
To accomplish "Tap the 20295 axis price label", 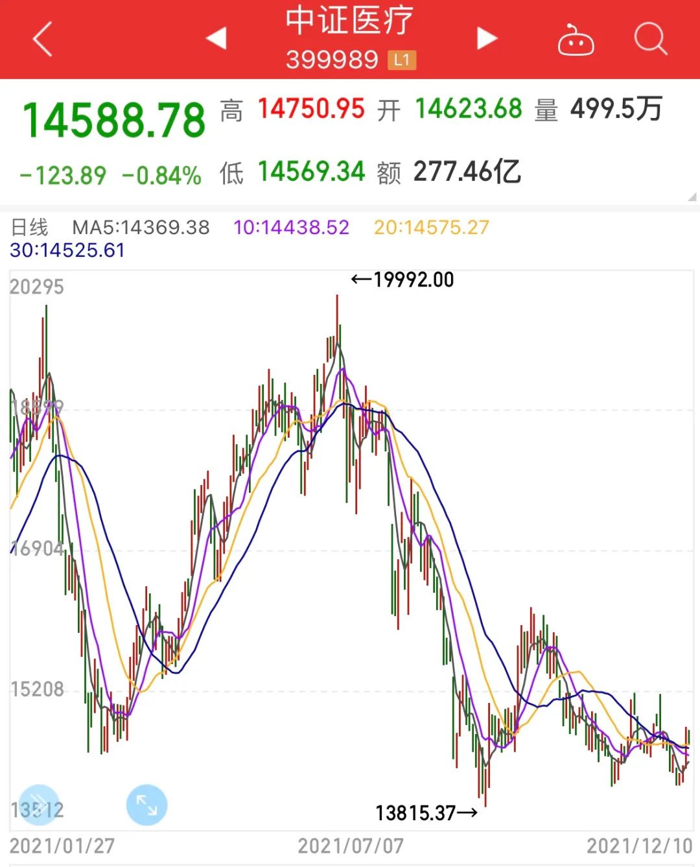I will point(37,287).
